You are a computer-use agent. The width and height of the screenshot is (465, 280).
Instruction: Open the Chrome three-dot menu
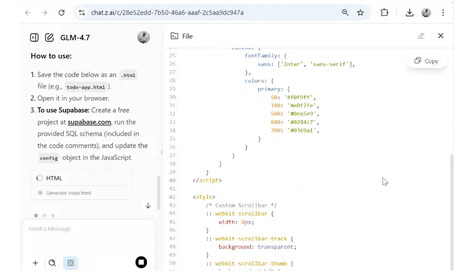click(x=443, y=12)
